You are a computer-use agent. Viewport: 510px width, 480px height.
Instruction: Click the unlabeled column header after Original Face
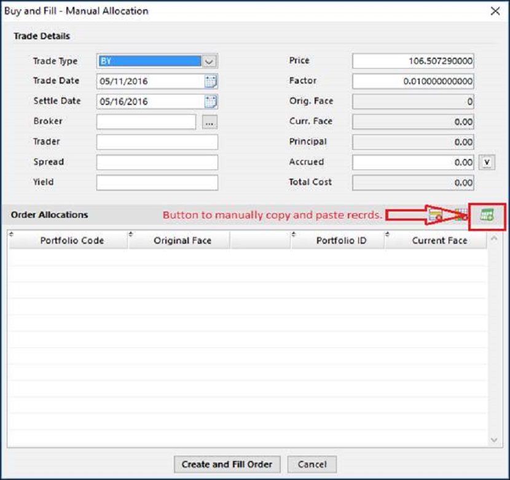tap(260, 241)
